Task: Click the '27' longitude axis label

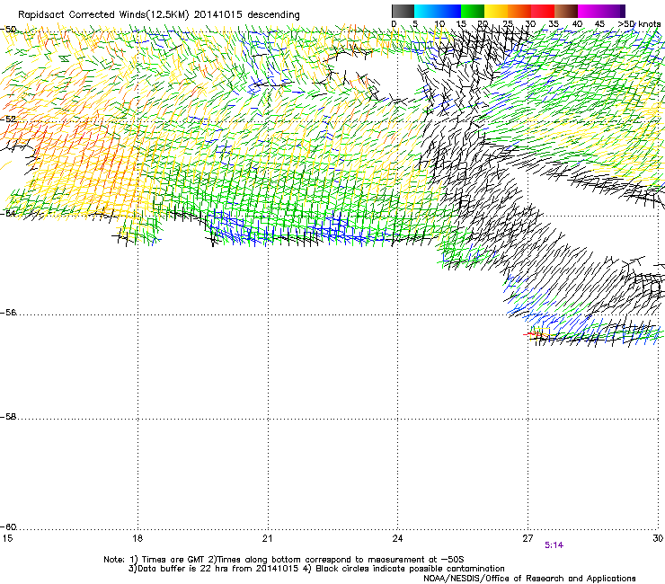Action: 528,538
